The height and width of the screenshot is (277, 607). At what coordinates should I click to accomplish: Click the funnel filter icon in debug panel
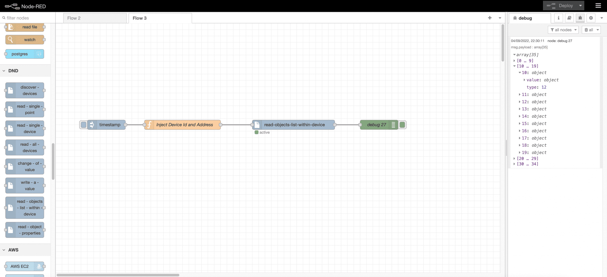pyautogui.click(x=552, y=30)
